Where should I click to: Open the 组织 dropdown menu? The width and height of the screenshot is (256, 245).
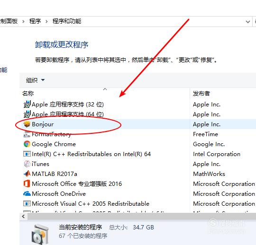click(35, 80)
